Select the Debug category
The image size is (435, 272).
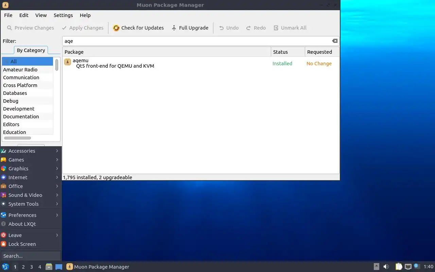click(x=28, y=101)
